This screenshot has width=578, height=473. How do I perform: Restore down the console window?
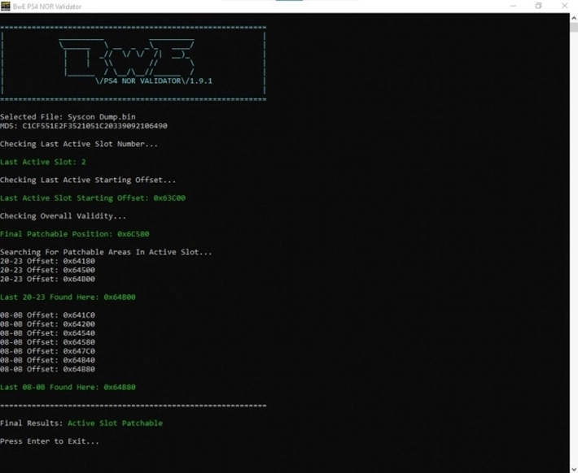pos(539,6)
